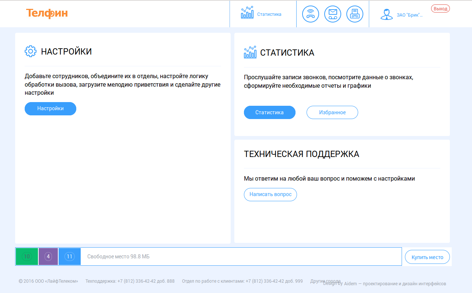Viewport: 472px width, 293px height.
Task: Open the voicemail envelope round icon
Action: point(333,14)
